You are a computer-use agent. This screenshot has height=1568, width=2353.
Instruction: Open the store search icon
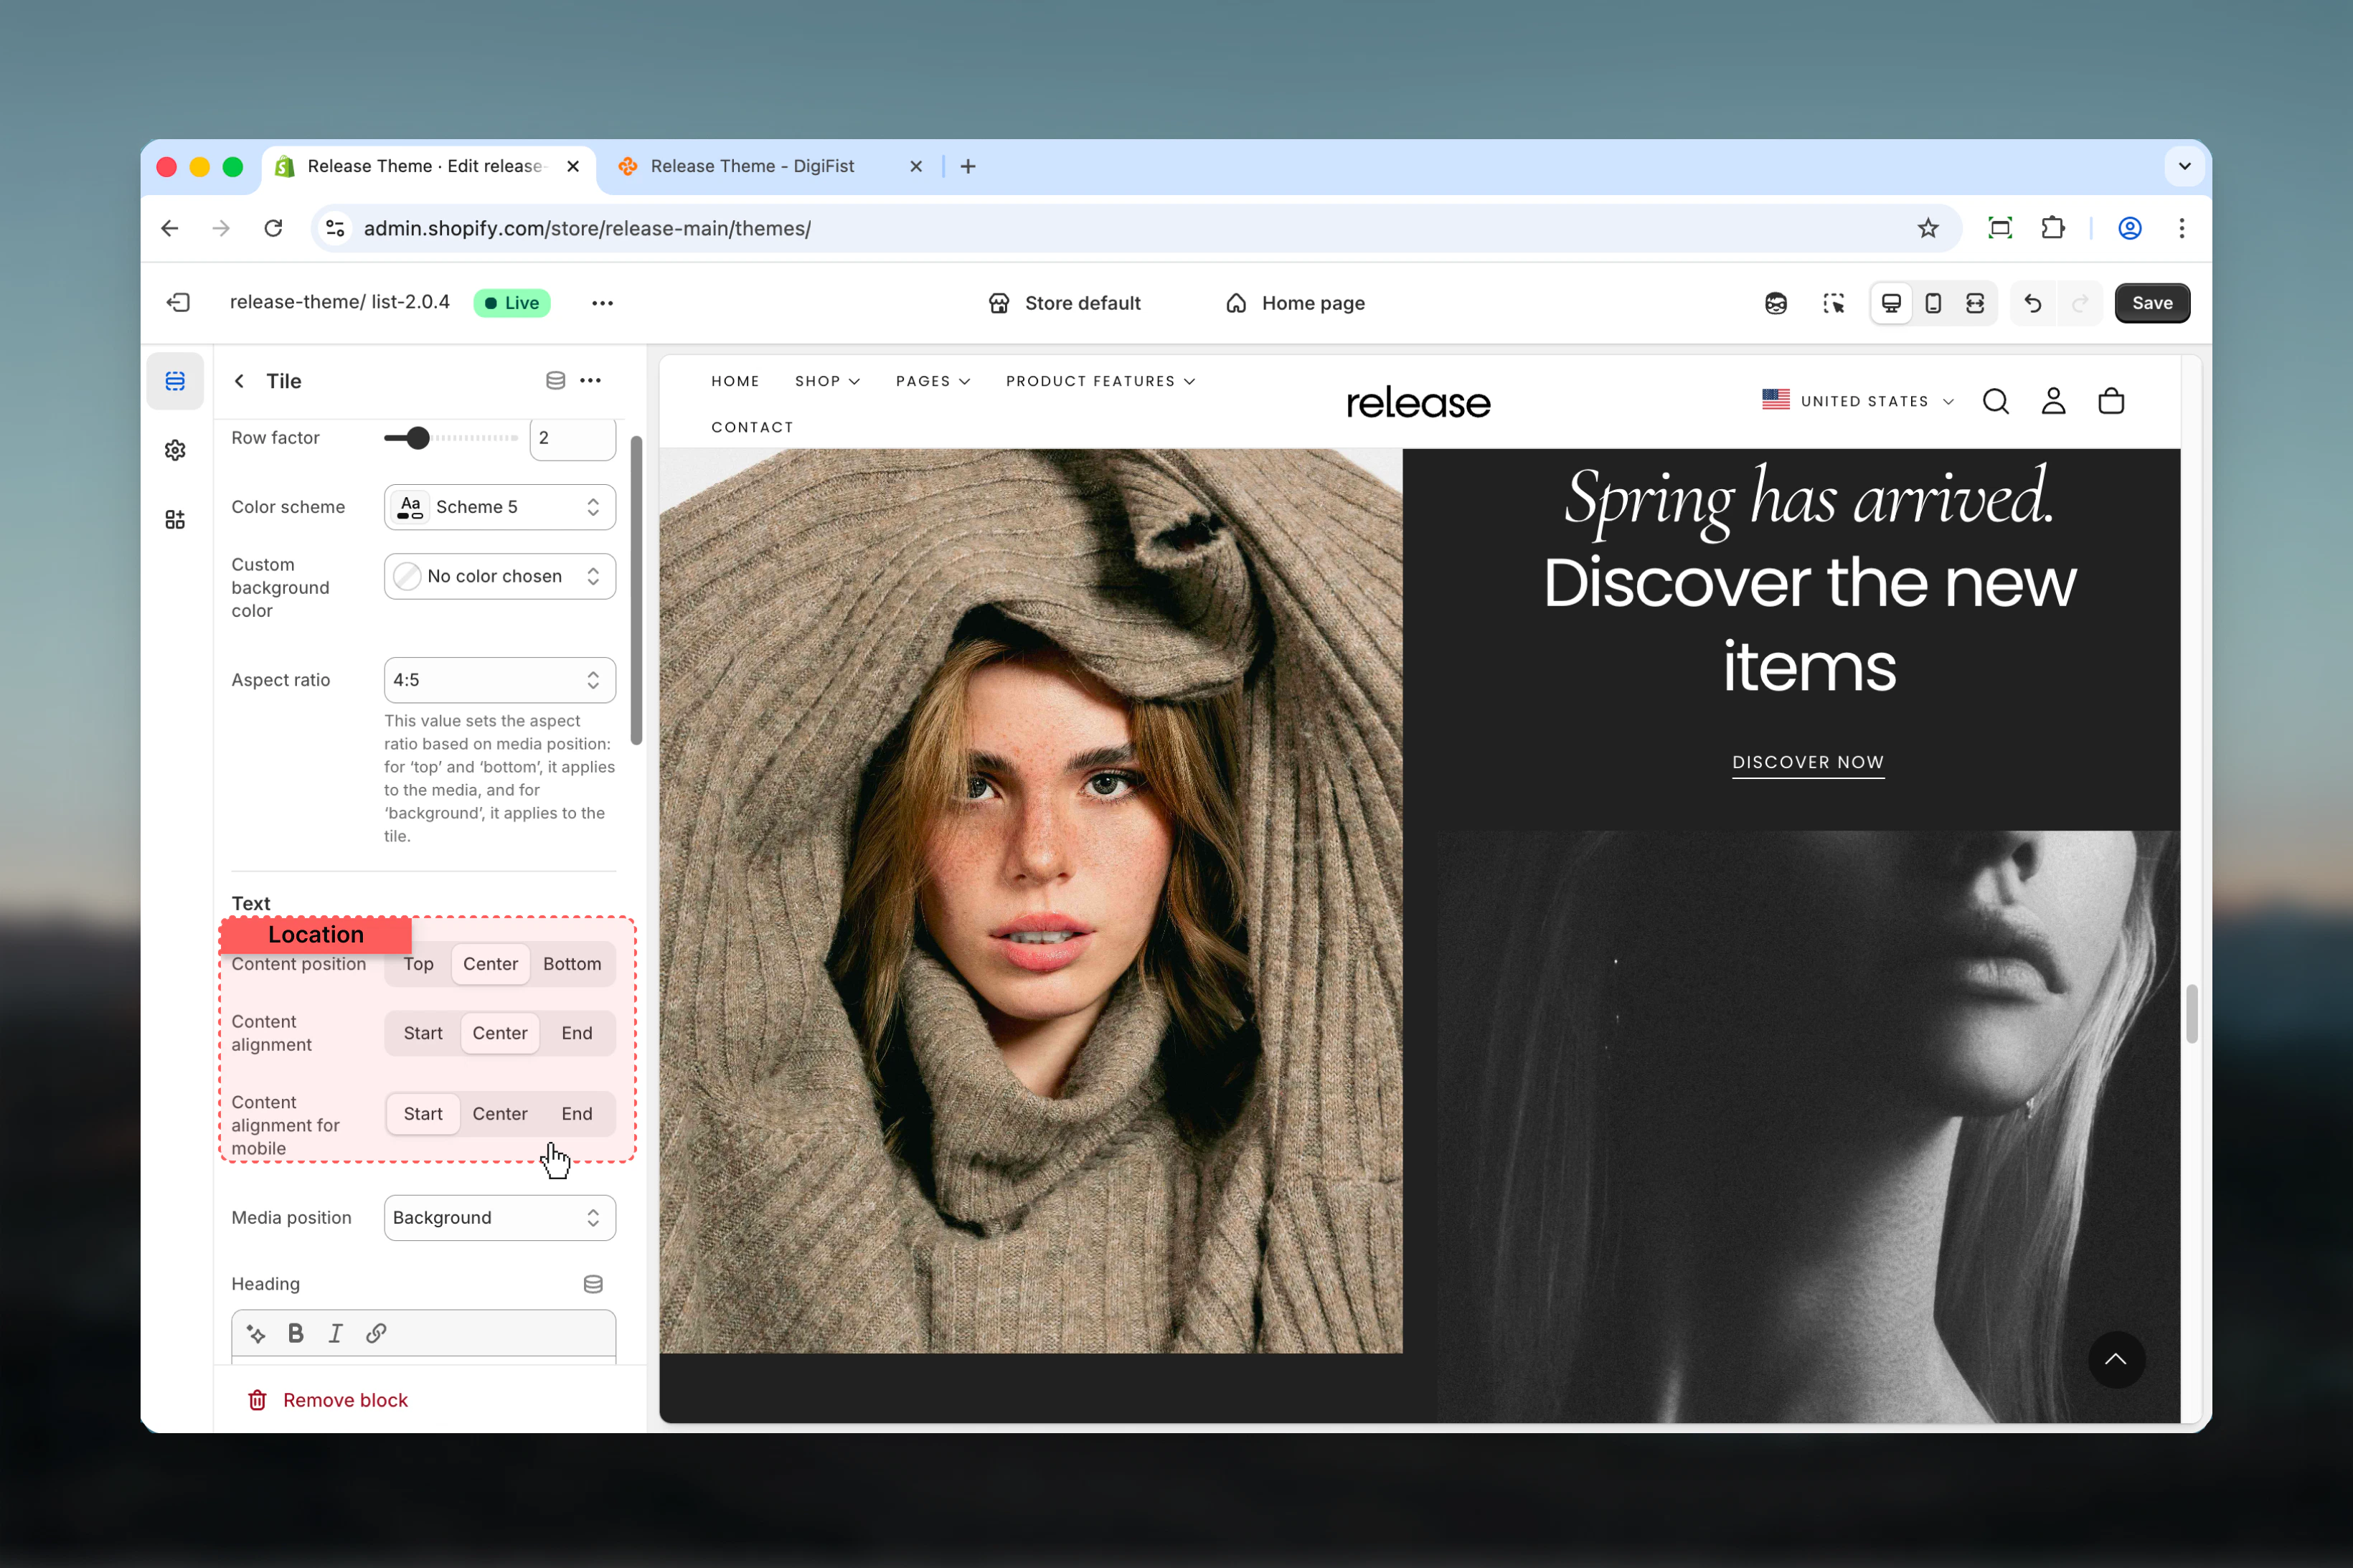1996,401
